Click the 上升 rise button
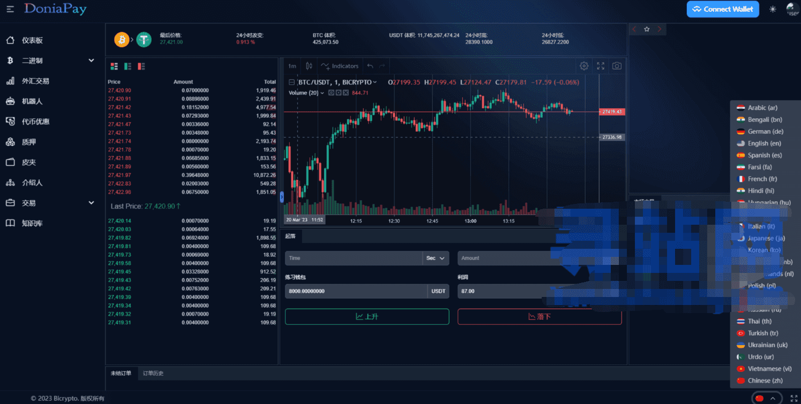The width and height of the screenshot is (801, 404). click(x=367, y=317)
